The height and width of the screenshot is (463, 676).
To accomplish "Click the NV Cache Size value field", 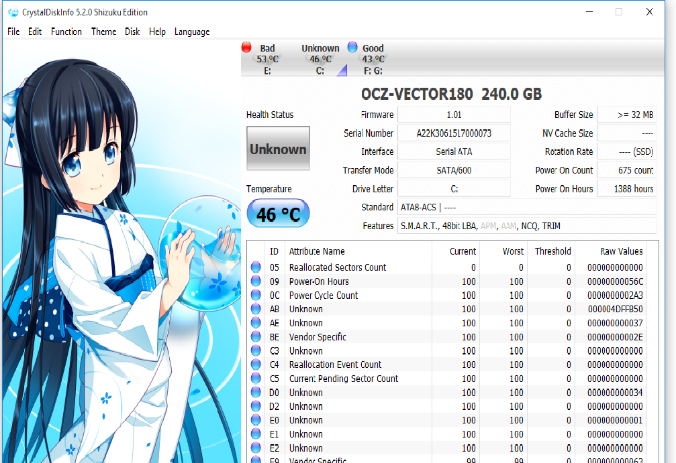I will point(626,133).
